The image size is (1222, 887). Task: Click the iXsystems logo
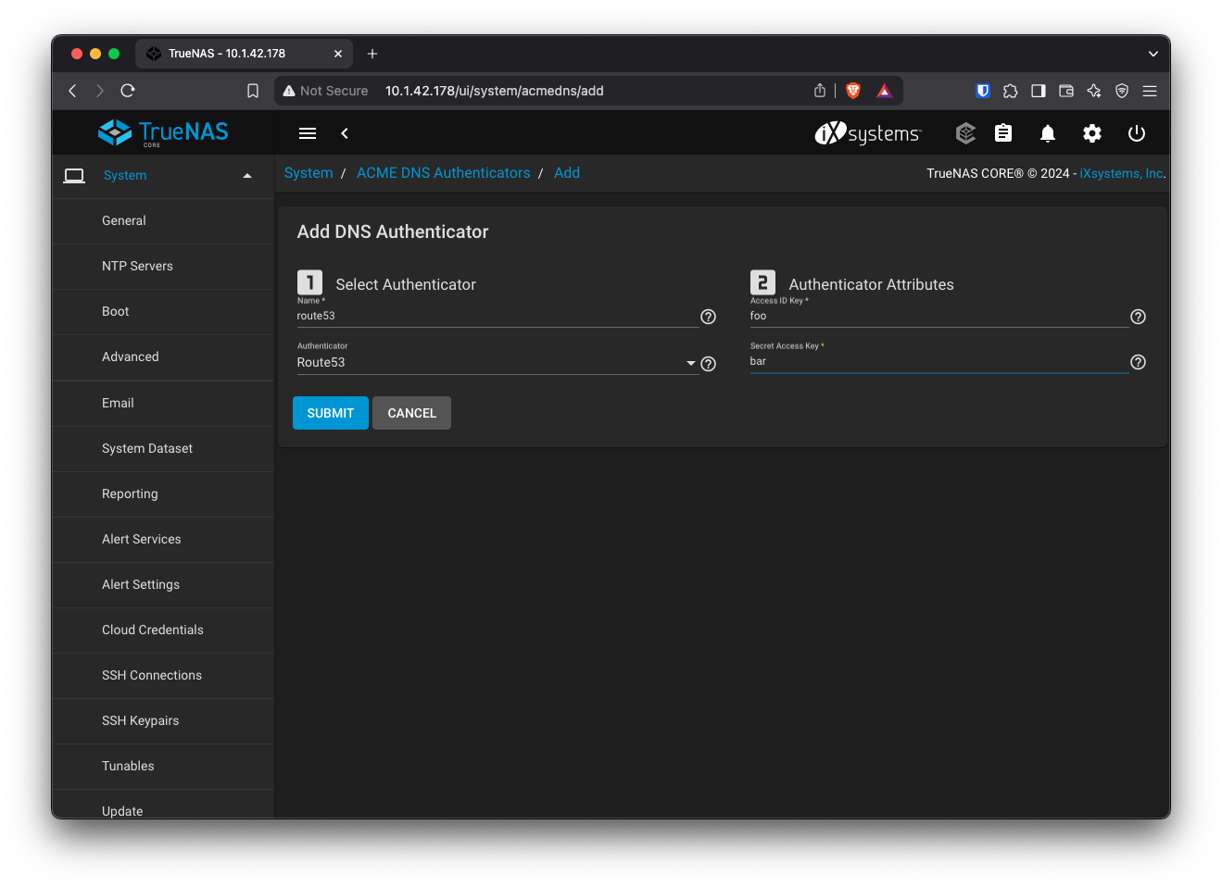[868, 133]
